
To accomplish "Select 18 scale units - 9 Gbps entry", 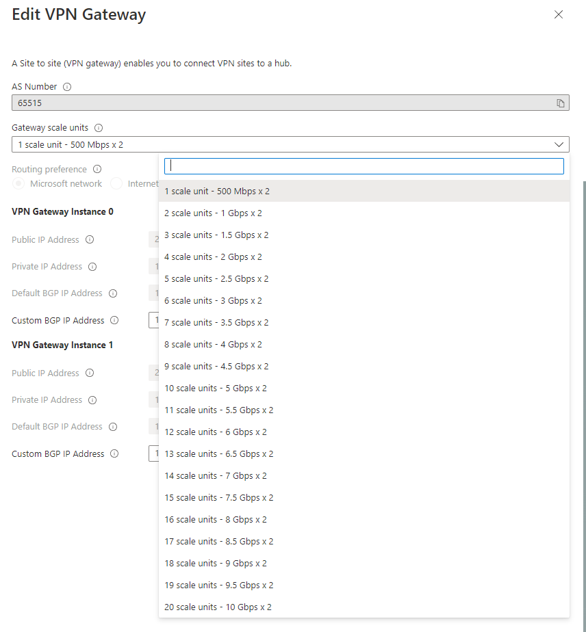I will [x=364, y=564].
